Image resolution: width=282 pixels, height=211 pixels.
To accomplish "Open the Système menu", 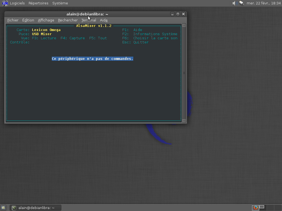I will (60, 3).
